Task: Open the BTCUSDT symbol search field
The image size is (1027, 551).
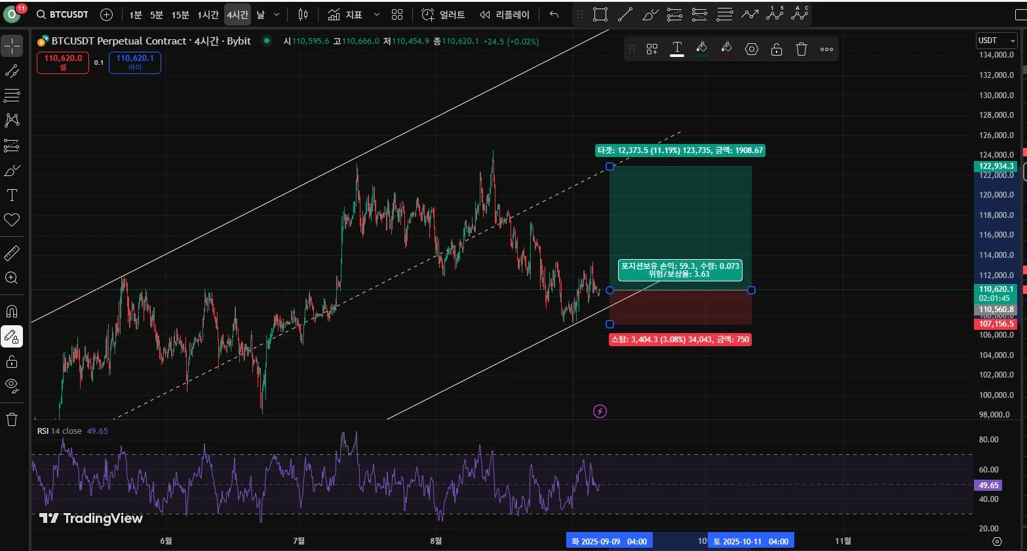Action: pyautogui.click(x=62, y=14)
